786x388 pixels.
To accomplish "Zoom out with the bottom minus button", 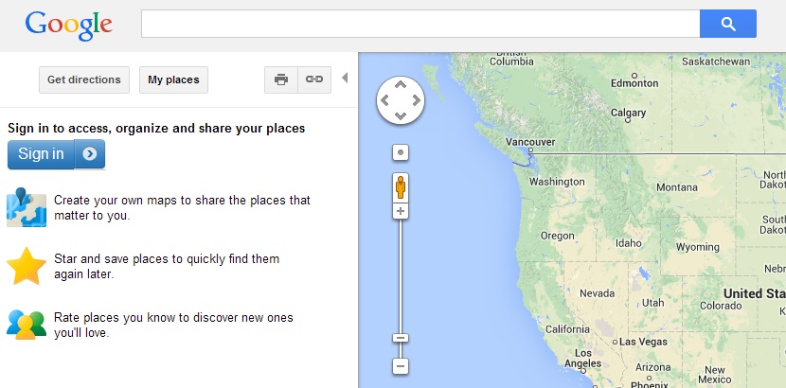I will tap(400, 366).
